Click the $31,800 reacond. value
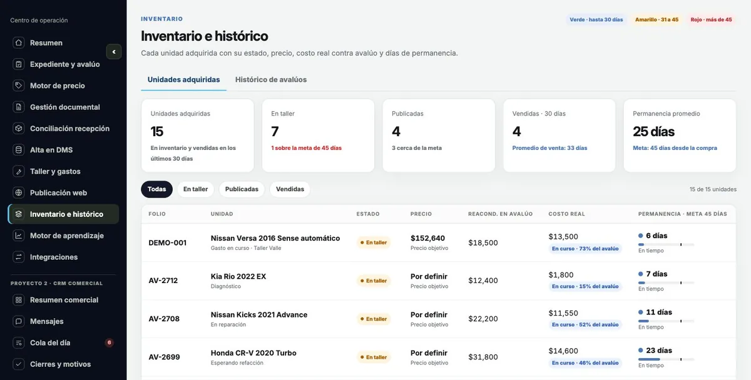Image resolution: width=751 pixels, height=380 pixels. click(483, 357)
